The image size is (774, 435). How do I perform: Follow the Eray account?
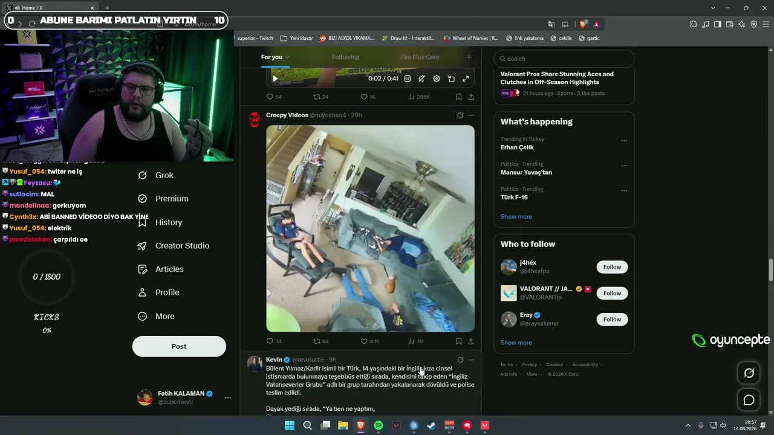pos(612,319)
